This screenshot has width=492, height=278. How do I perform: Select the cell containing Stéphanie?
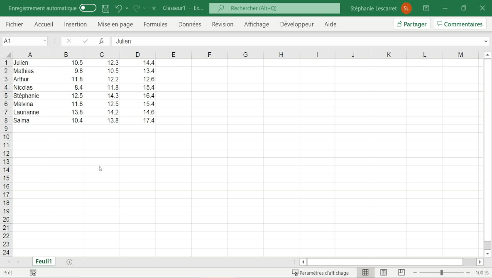click(x=30, y=95)
